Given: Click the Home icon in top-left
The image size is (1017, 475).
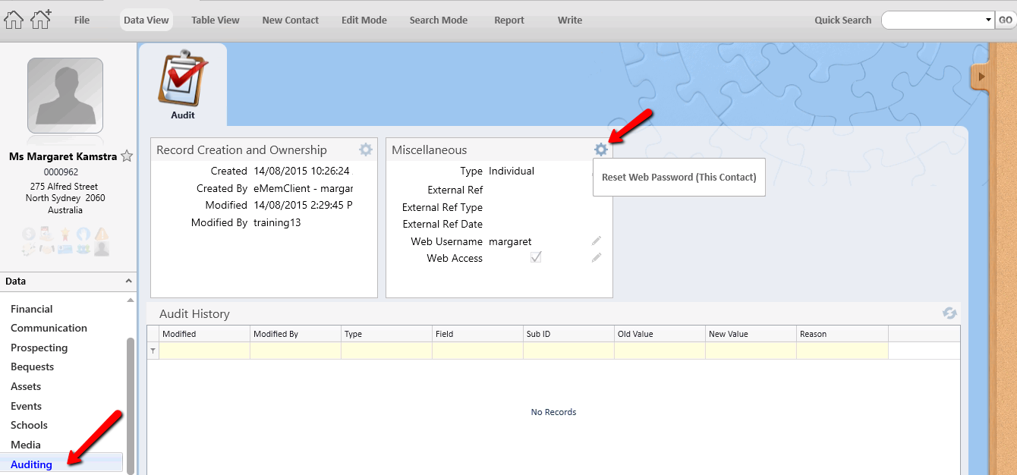Looking at the screenshot, I should pyautogui.click(x=14, y=20).
